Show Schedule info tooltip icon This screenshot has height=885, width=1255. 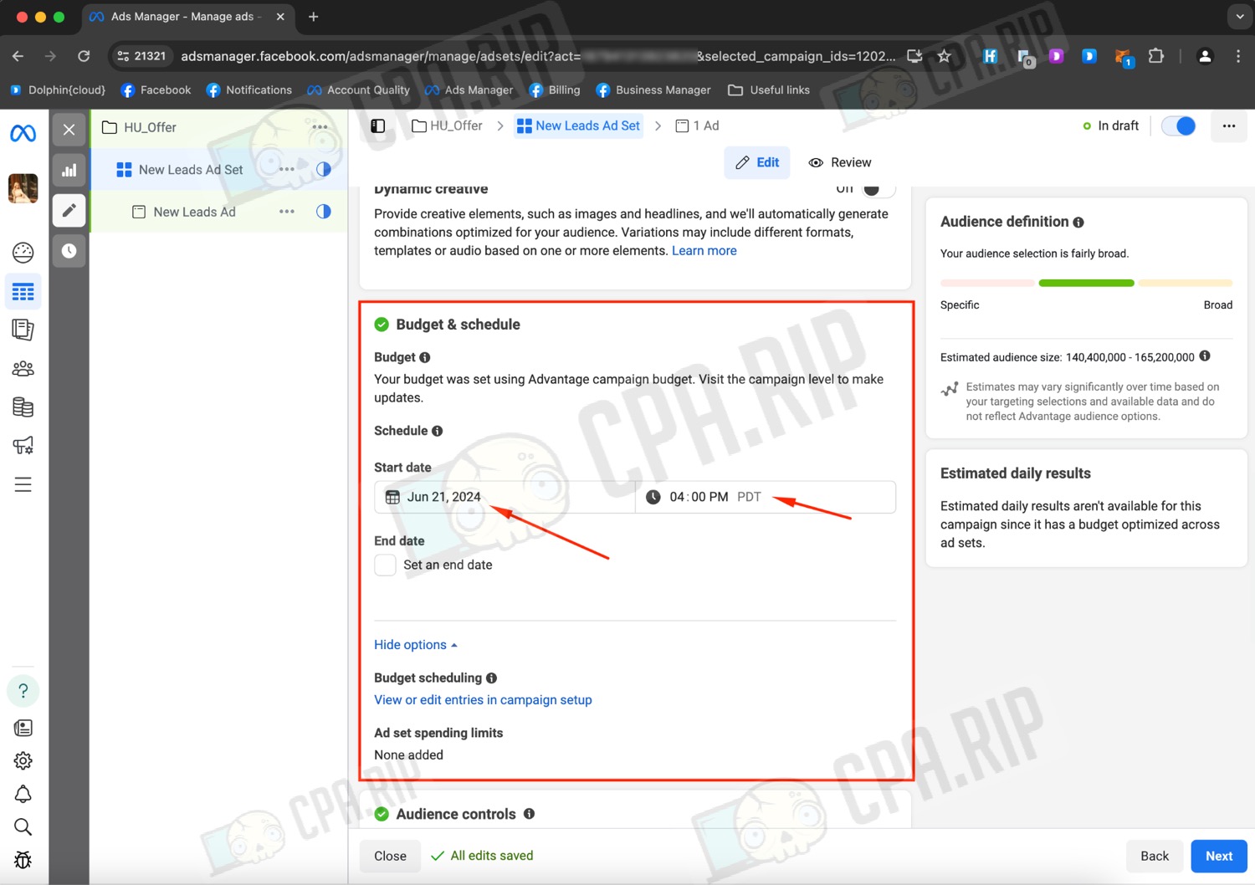pos(437,431)
